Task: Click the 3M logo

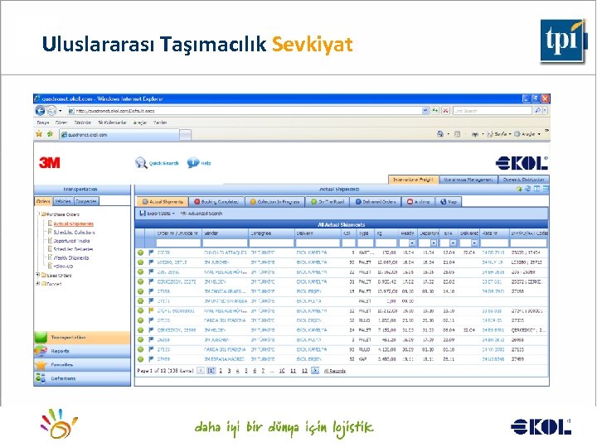Action: (50, 163)
